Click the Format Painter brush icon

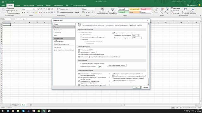pos(7,13)
